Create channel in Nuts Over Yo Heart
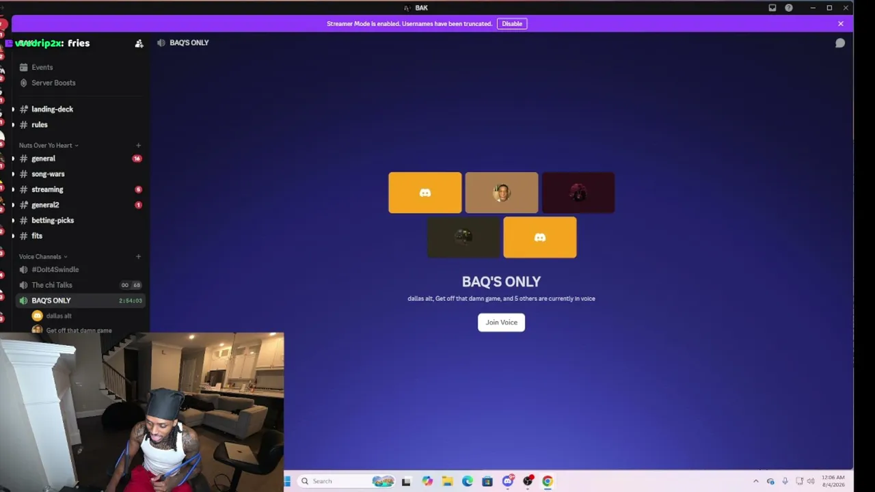Image resolution: width=875 pixels, height=492 pixels. [138, 146]
